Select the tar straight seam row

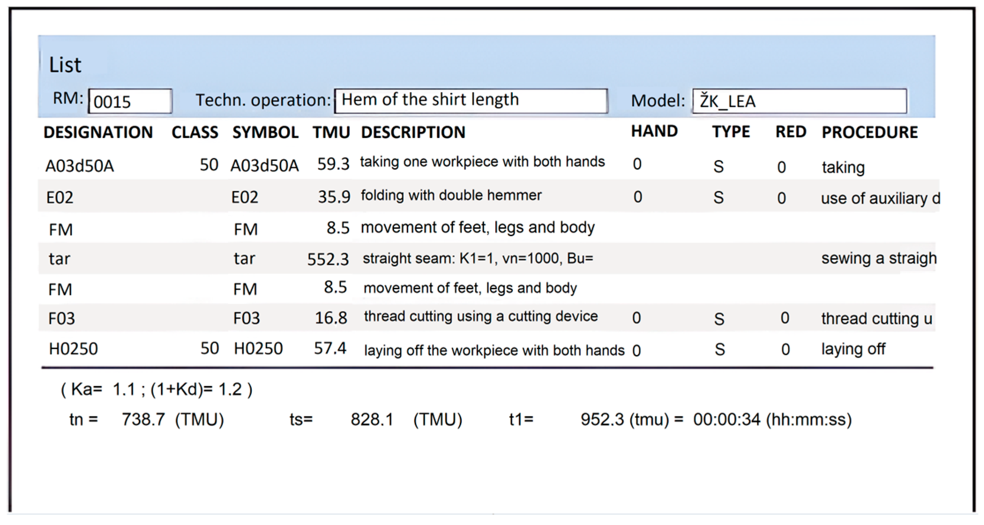coord(477,259)
